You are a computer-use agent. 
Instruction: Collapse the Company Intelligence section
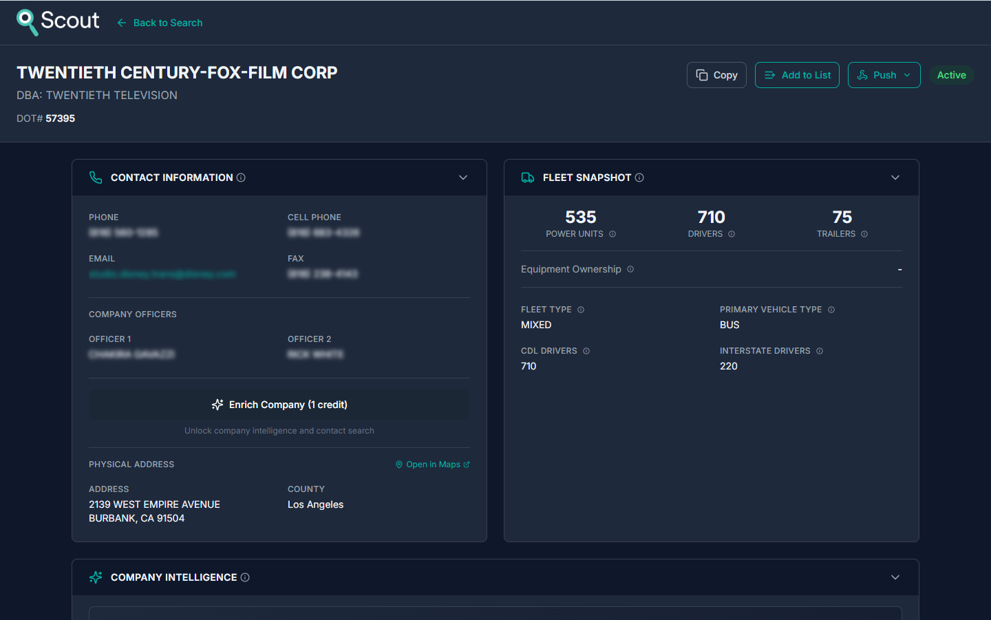pyautogui.click(x=895, y=577)
